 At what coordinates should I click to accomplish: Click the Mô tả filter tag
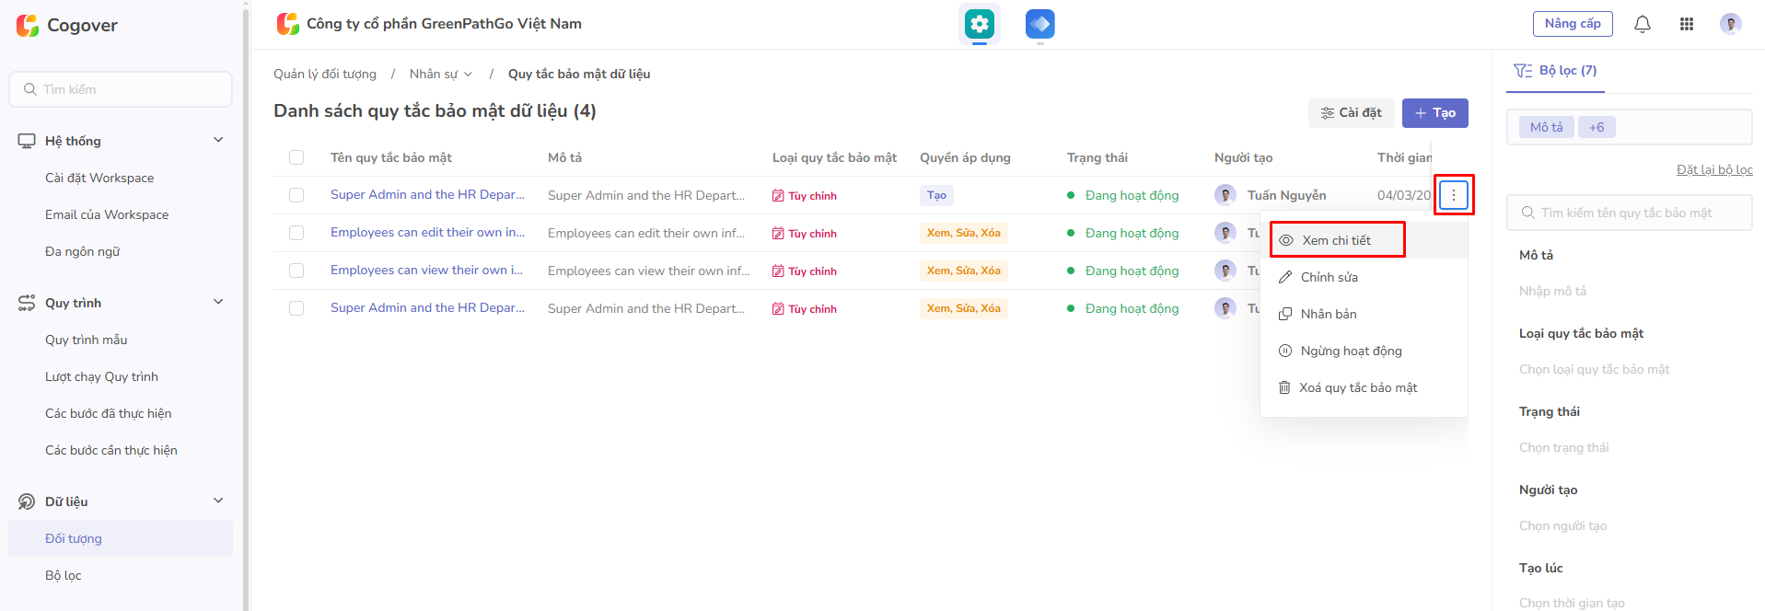pyautogui.click(x=1547, y=127)
